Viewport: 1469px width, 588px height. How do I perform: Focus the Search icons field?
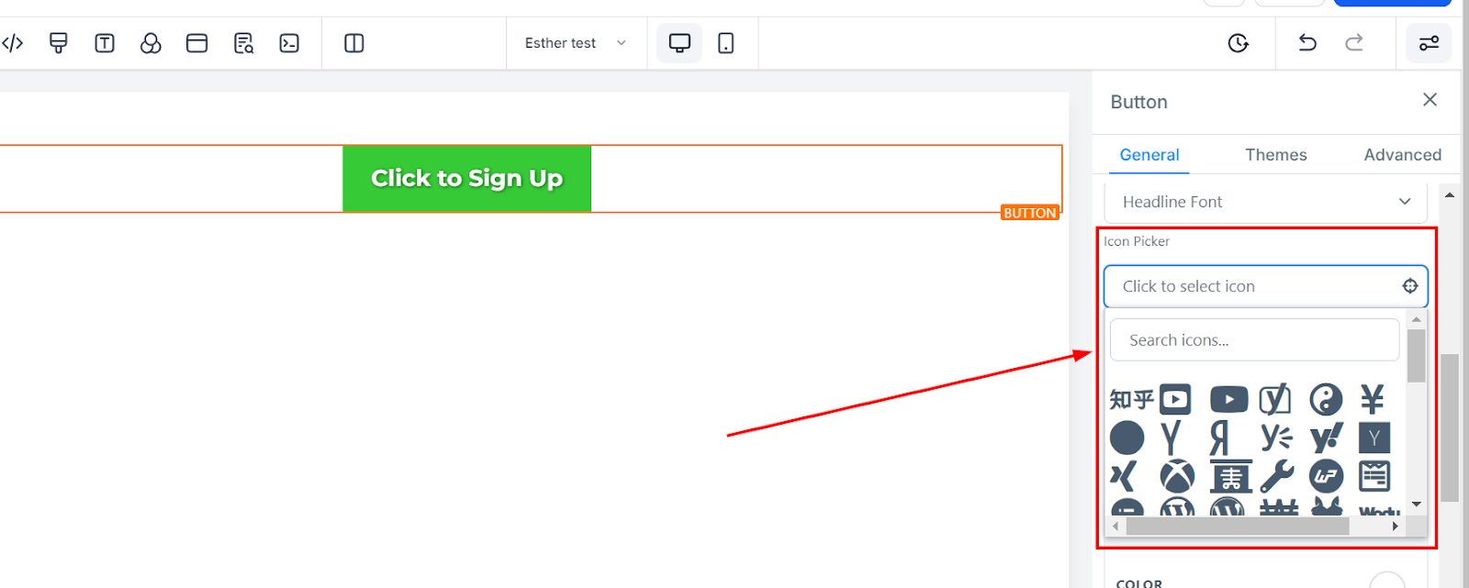point(1254,340)
